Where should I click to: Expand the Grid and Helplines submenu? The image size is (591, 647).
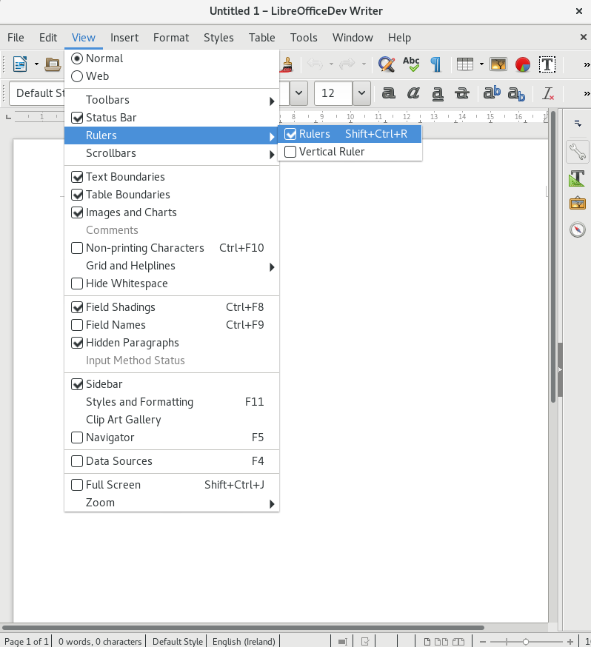pos(171,266)
